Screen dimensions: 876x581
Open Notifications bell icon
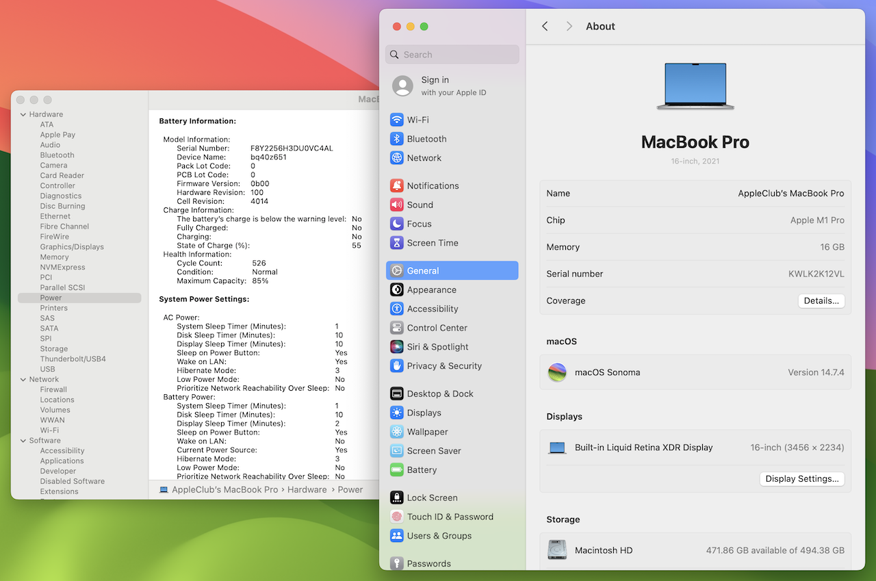coord(397,185)
